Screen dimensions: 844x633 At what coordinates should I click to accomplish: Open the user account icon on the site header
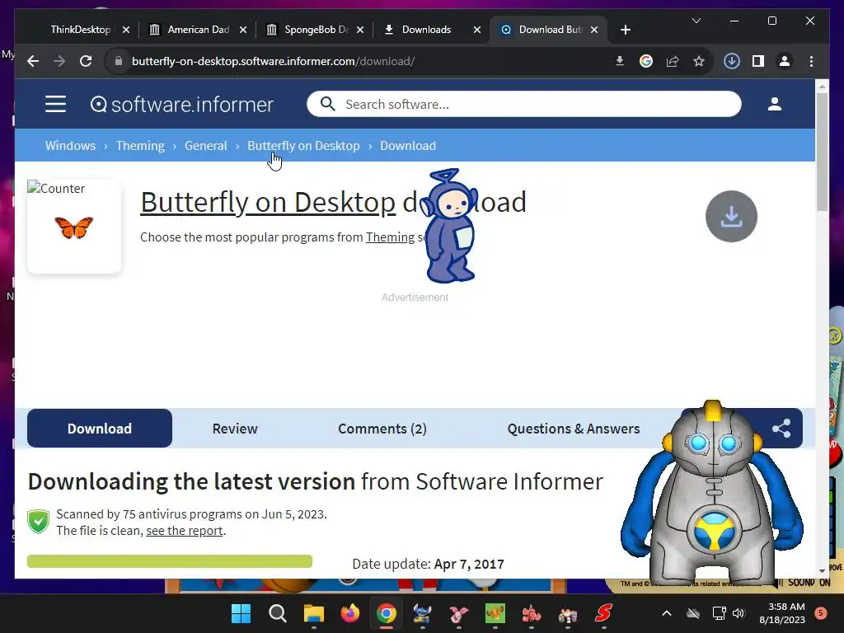(775, 104)
